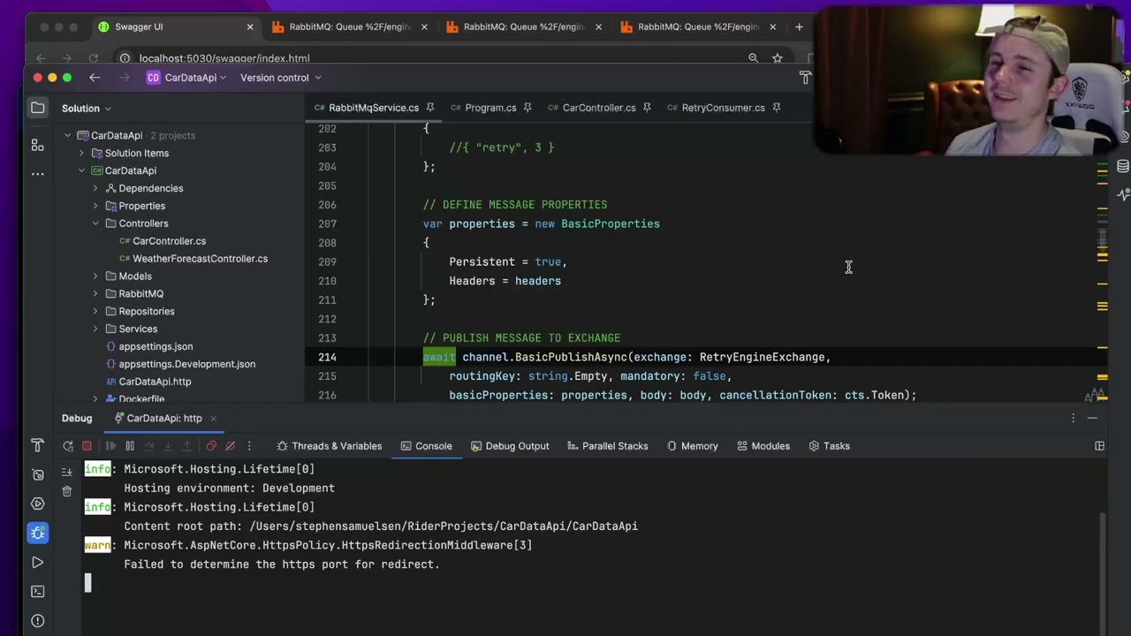
Task: Clear the console with trash icon
Action: (x=66, y=491)
